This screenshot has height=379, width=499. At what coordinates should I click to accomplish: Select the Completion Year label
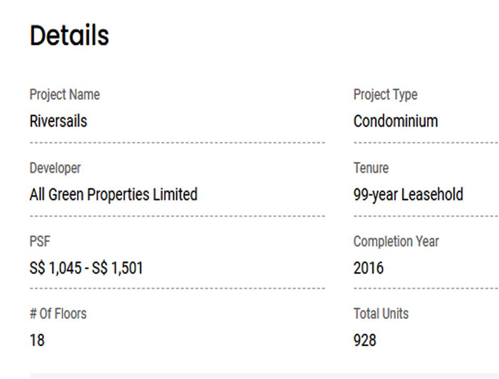pos(396,242)
